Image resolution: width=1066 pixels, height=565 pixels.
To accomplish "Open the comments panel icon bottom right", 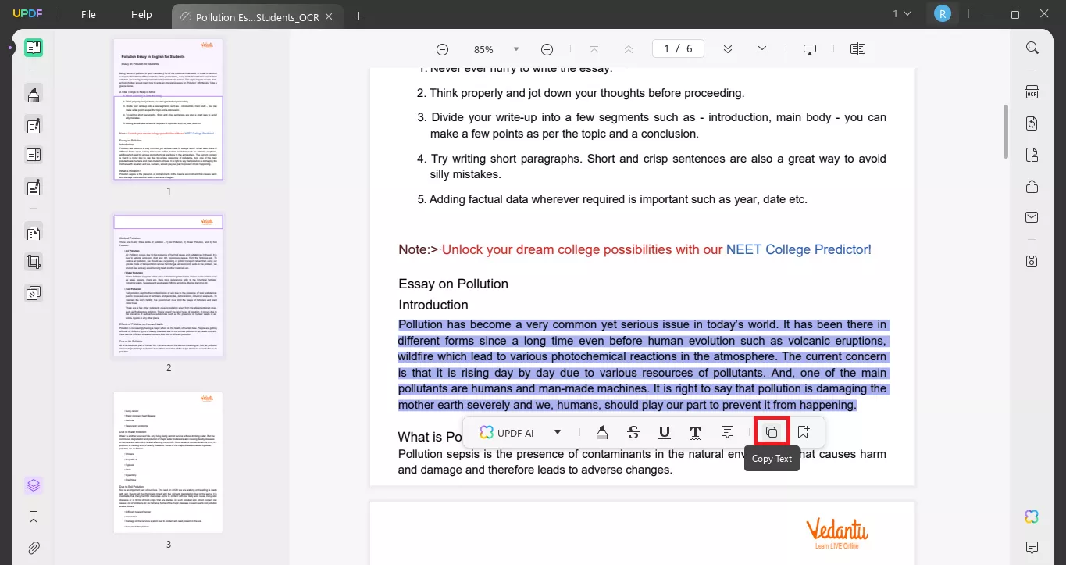I will [x=1032, y=547].
